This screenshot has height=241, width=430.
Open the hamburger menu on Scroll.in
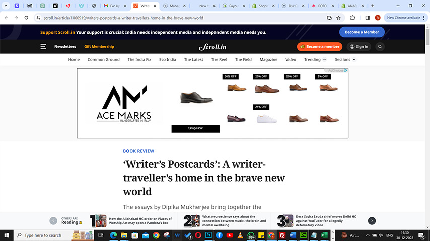pos(43,47)
